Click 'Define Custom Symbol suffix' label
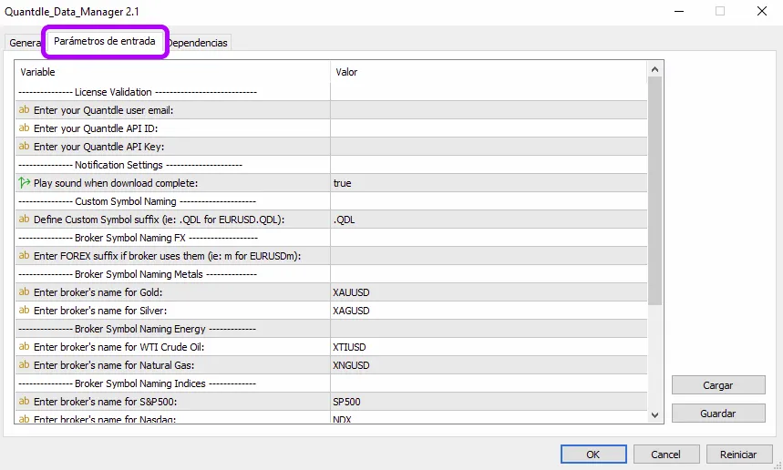 [159, 220]
